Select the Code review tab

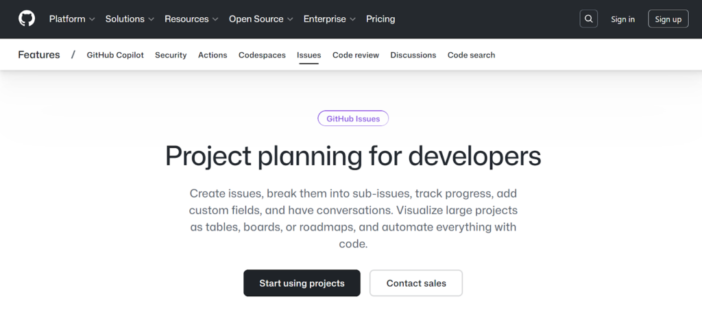point(356,55)
